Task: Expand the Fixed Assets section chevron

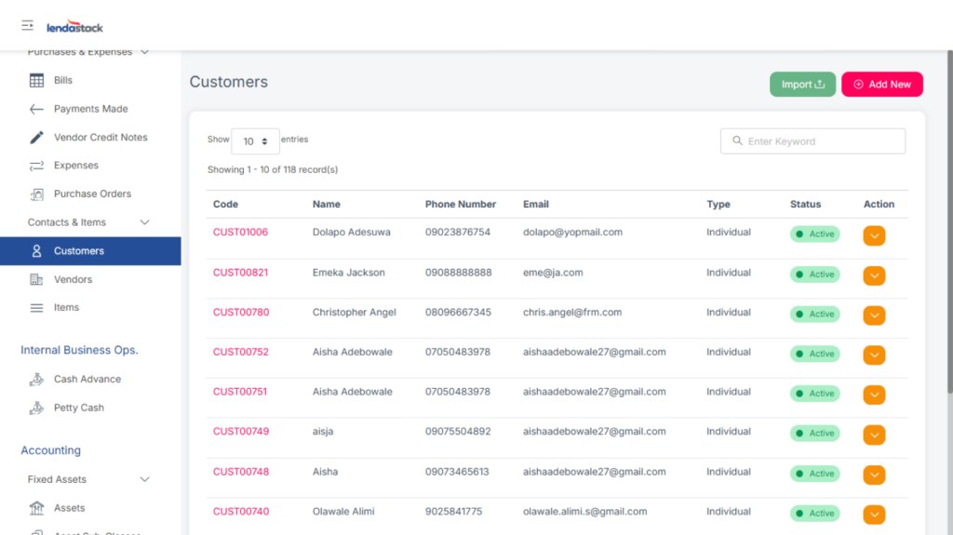Action: point(144,479)
